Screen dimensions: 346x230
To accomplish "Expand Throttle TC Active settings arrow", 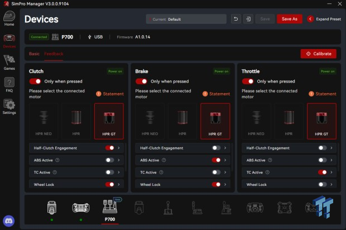I will [x=331, y=172].
